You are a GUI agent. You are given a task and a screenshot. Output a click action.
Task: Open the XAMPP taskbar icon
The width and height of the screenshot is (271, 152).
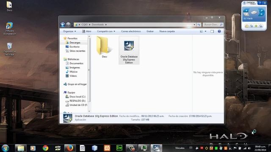(107, 148)
